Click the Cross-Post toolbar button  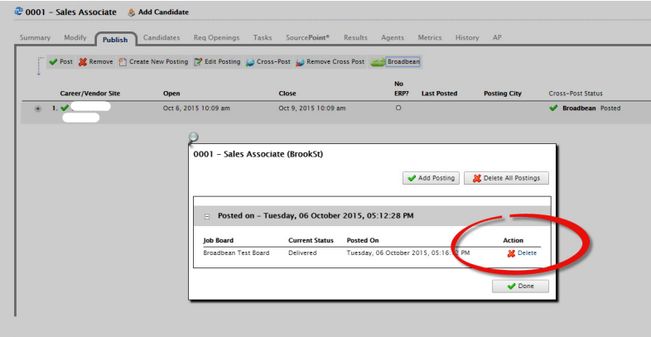click(x=268, y=62)
